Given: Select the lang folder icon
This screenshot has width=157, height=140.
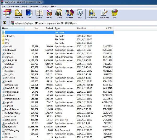Looking at the screenshot, I should (x=3, y=40).
